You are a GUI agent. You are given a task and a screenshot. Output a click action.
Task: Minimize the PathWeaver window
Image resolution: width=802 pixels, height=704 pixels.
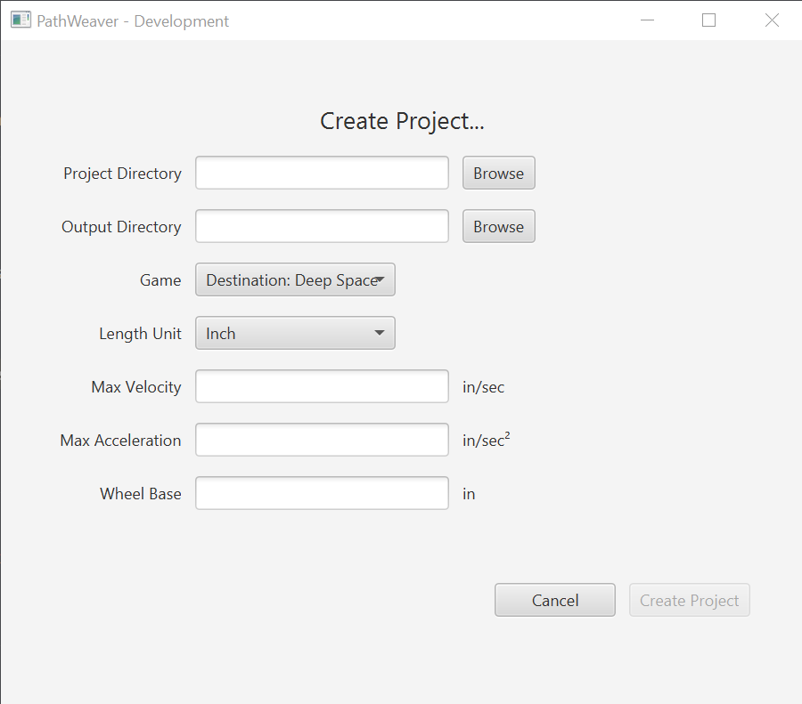pyautogui.click(x=648, y=20)
